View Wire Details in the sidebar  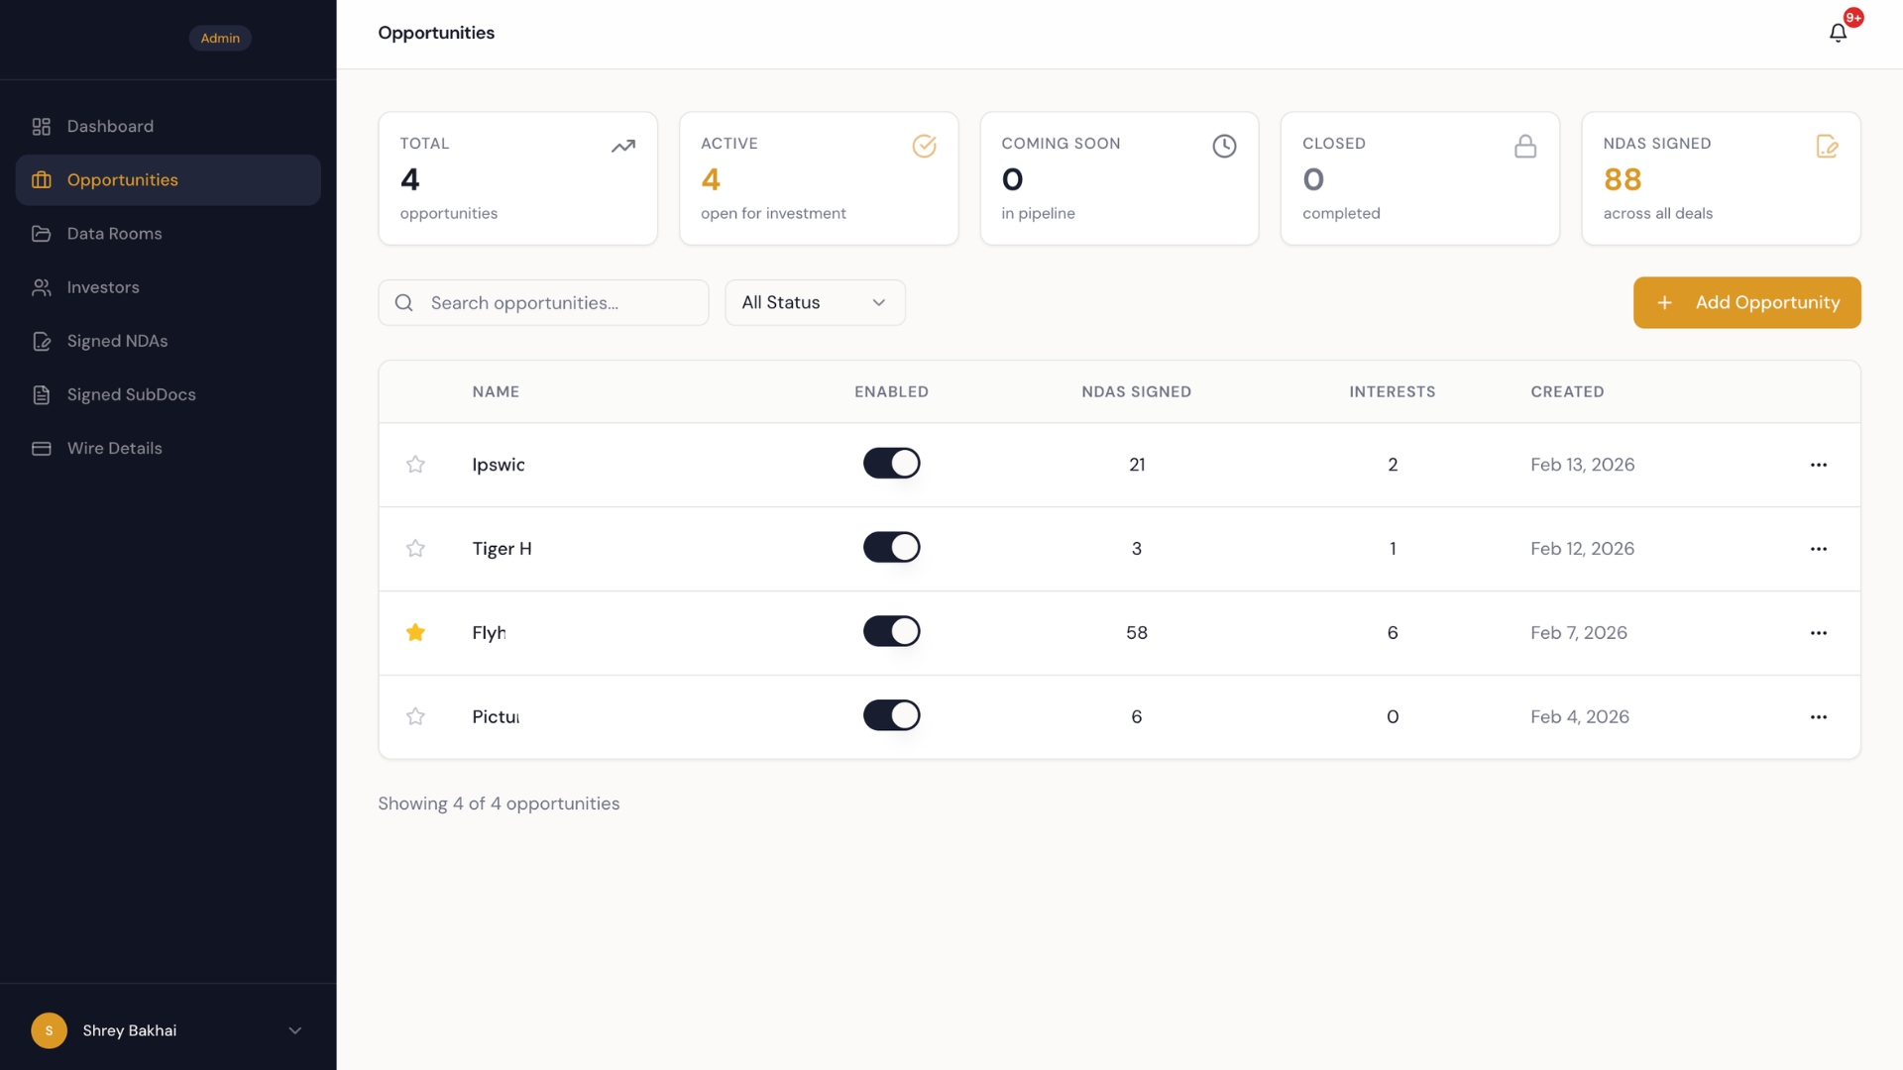[x=114, y=448]
